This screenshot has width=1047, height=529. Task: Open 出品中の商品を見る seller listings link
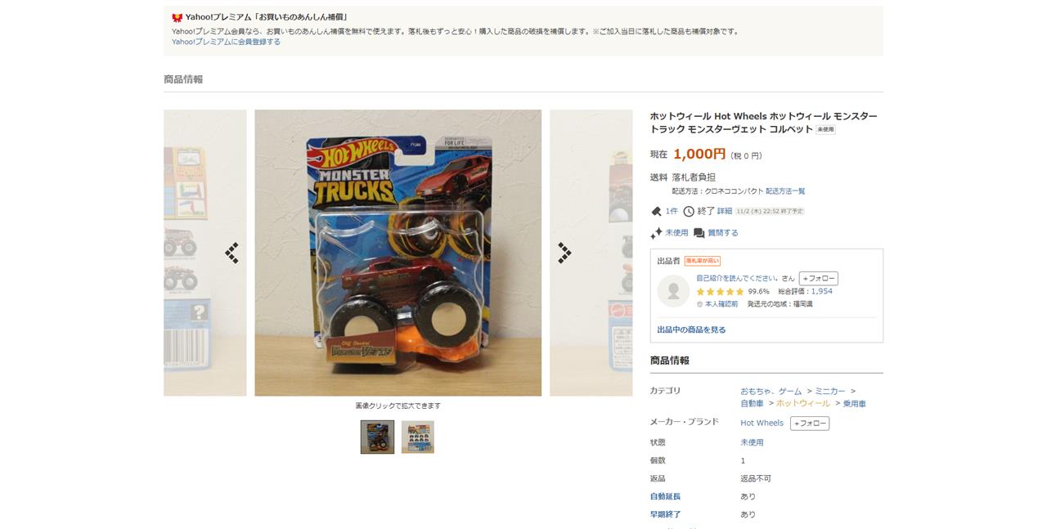point(691,330)
